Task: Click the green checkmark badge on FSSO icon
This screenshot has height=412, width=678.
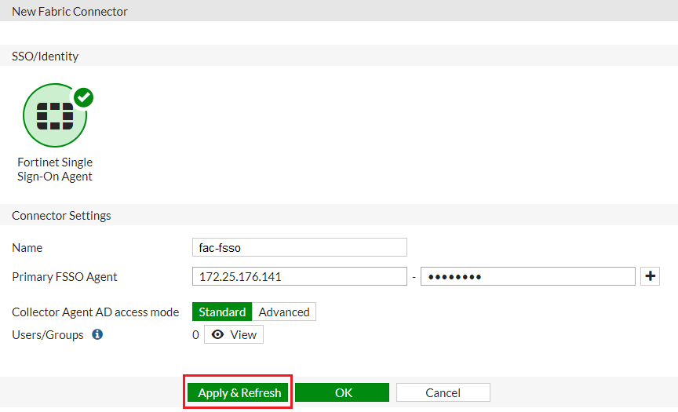Action: point(83,98)
